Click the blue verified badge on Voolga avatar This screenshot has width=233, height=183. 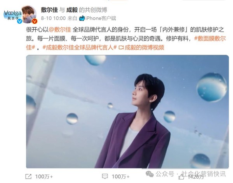click(x=20, y=21)
